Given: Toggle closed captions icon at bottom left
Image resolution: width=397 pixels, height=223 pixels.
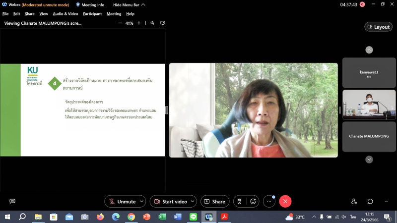Looking at the screenshot, I should tap(12, 202).
